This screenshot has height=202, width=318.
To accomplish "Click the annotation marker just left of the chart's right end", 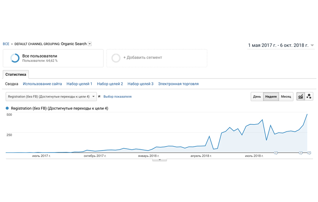I will coord(301,153).
